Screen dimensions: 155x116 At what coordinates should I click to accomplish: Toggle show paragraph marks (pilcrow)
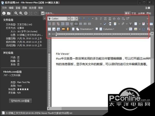tap(72, 24)
